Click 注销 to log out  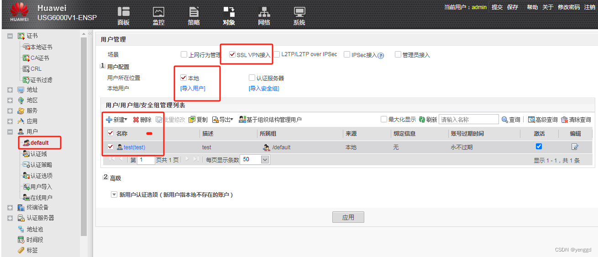pos(590,7)
